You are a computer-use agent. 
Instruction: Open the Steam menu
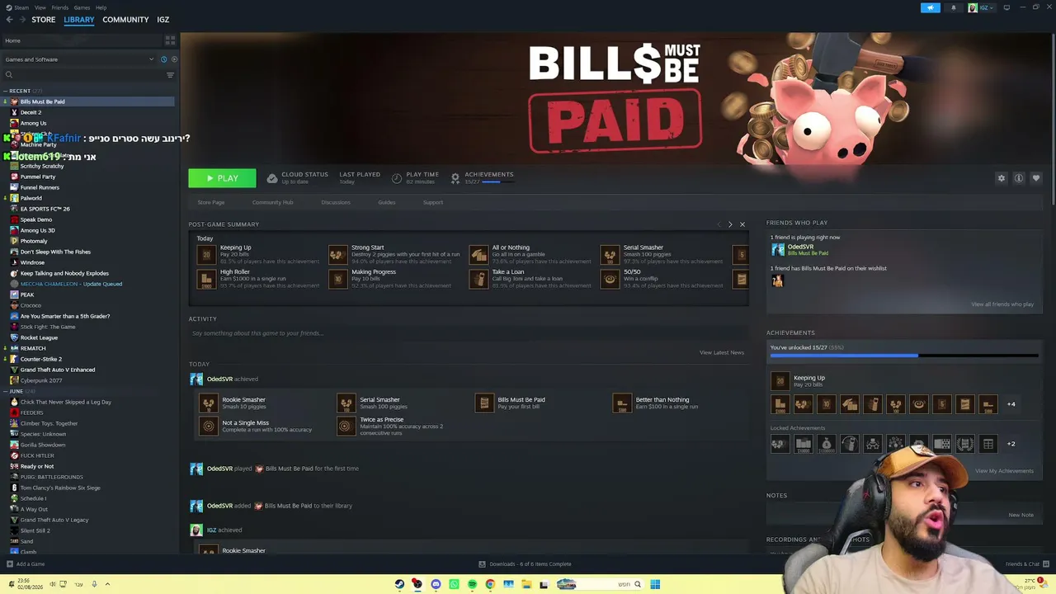[x=20, y=7]
